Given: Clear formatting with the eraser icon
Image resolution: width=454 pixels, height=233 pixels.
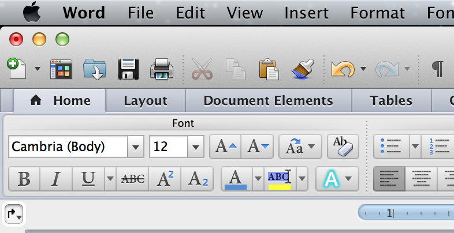Looking at the screenshot, I should (343, 146).
